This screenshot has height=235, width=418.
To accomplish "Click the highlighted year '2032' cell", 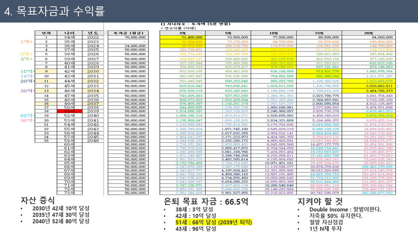I will pyautogui.click(x=93, y=81).
